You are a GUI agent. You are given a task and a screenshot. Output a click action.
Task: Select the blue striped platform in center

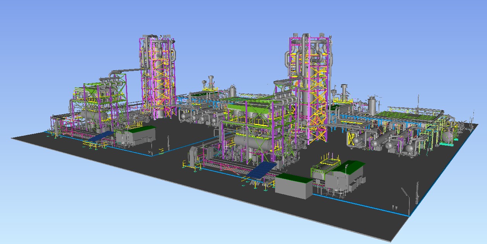[x=262, y=170]
